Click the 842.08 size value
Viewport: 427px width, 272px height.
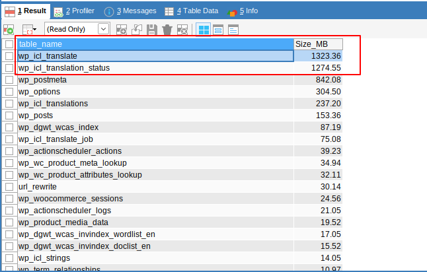[328, 80]
